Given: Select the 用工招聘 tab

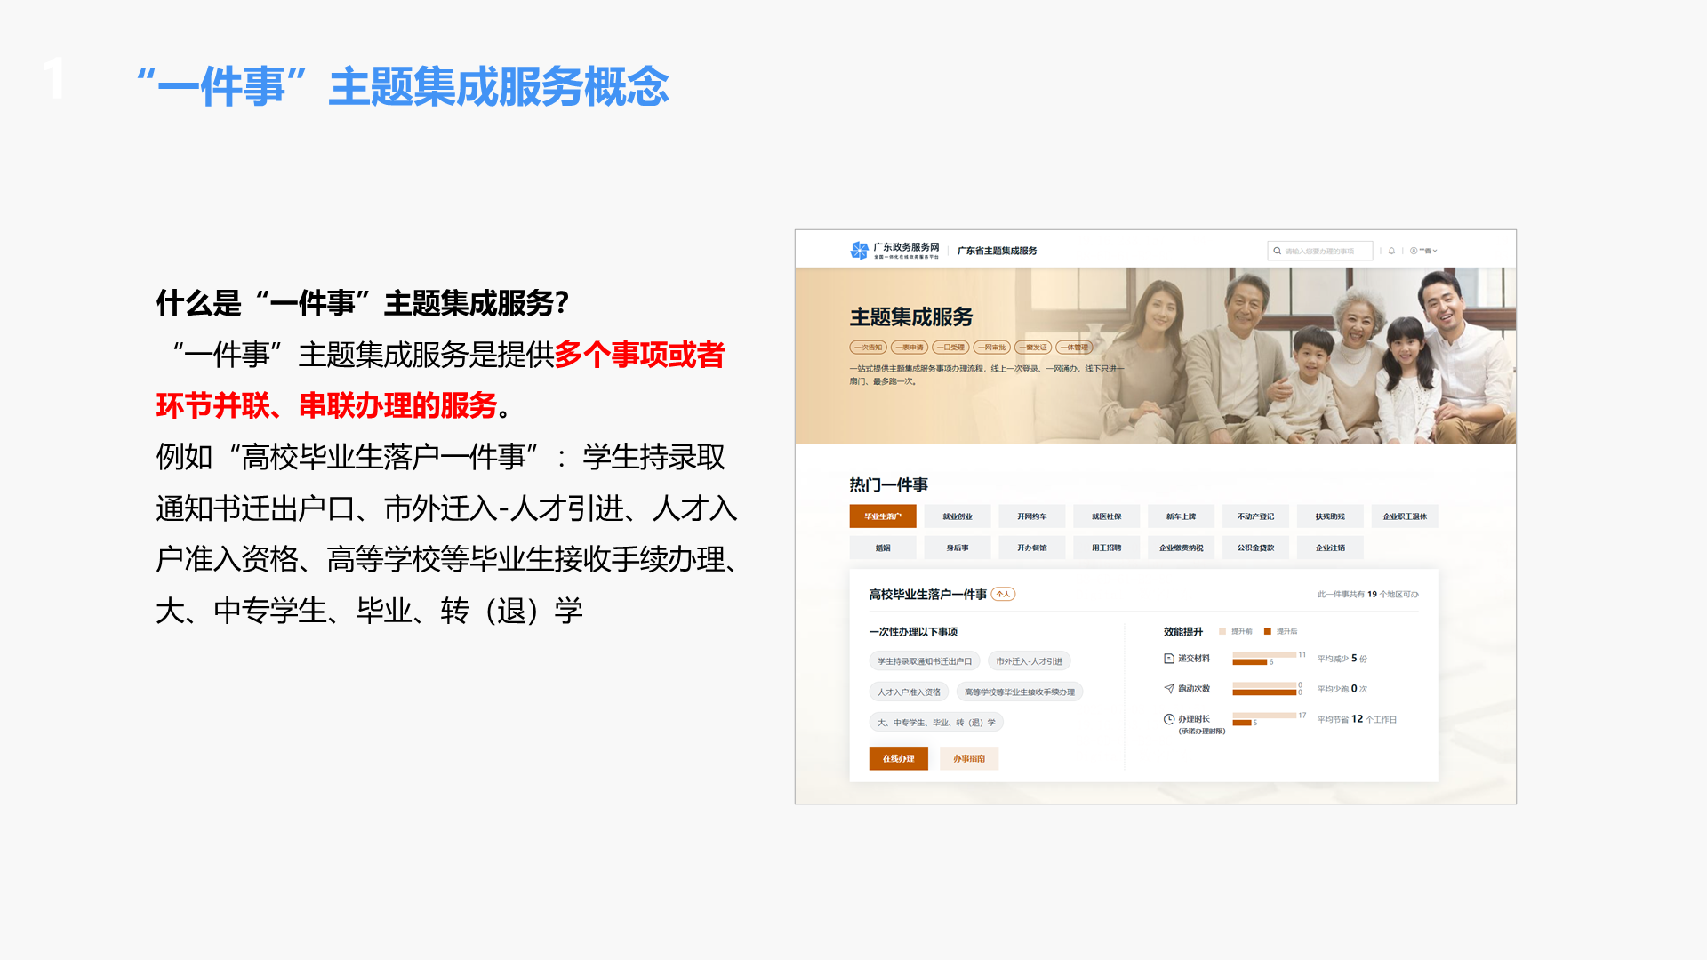Looking at the screenshot, I should [x=1107, y=548].
